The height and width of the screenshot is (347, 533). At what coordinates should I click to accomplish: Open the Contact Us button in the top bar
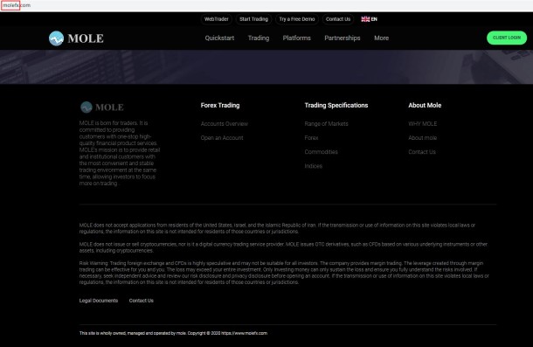338,19
